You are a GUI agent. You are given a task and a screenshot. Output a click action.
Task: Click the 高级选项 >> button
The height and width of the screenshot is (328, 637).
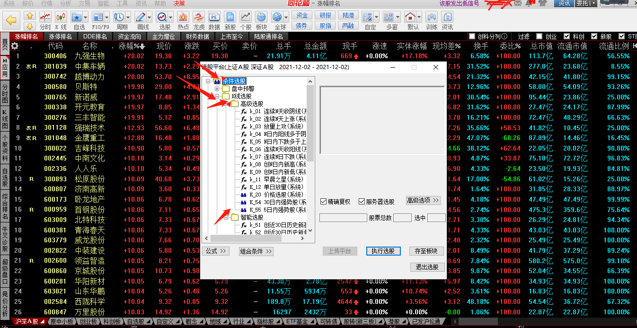coord(423,200)
